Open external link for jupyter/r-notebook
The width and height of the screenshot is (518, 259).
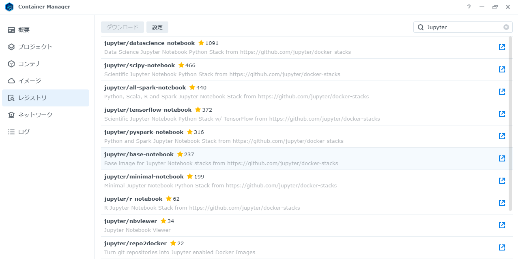click(502, 203)
